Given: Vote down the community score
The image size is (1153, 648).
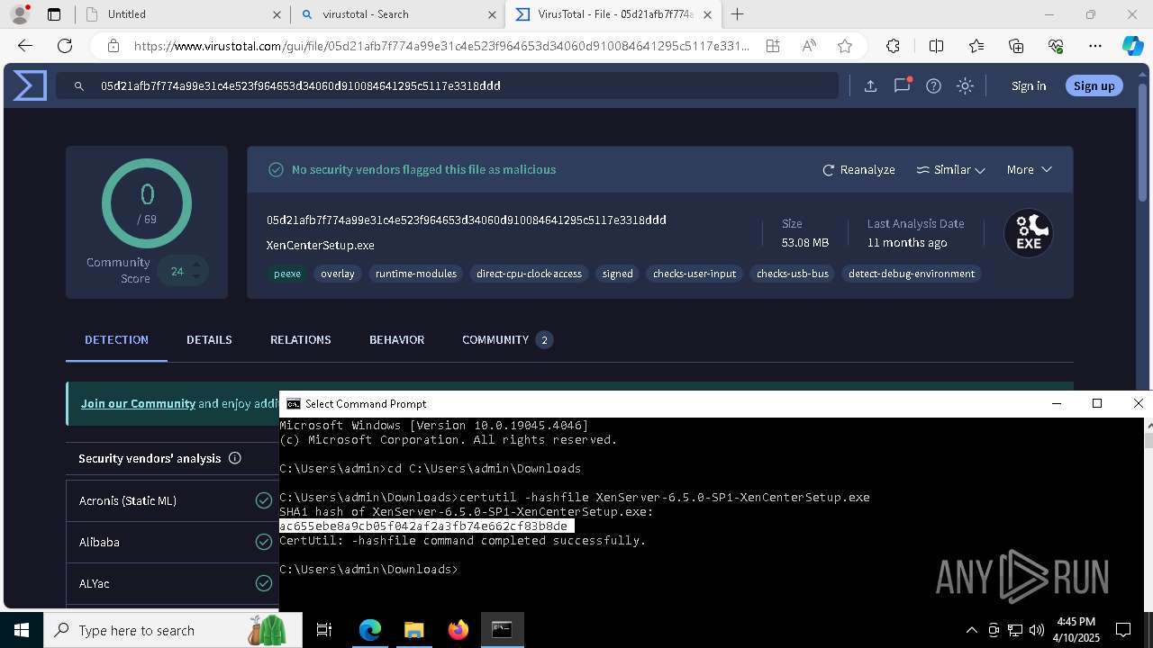Looking at the screenshot, I should click(x=195, y=278).
